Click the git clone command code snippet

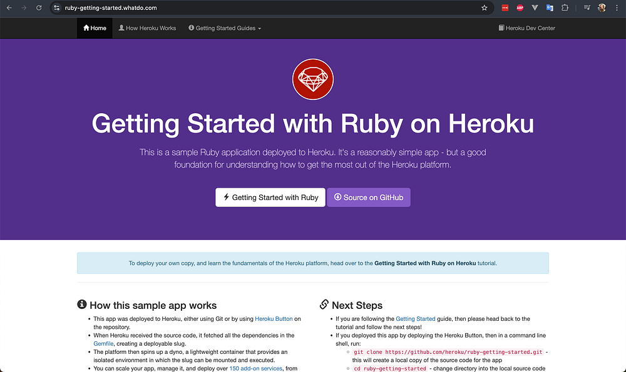pyautogui.click(x=448, y=352)
